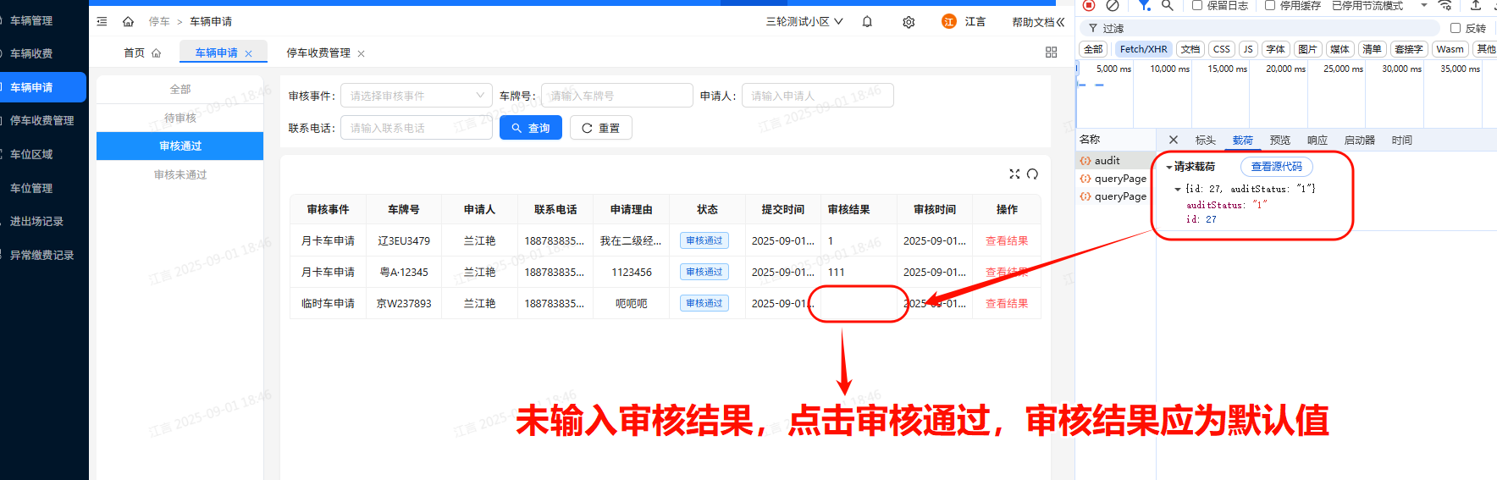Click the home icon in the breadcrumb
This screenshot has width=1497, height=480.
(x=129, y=22)
